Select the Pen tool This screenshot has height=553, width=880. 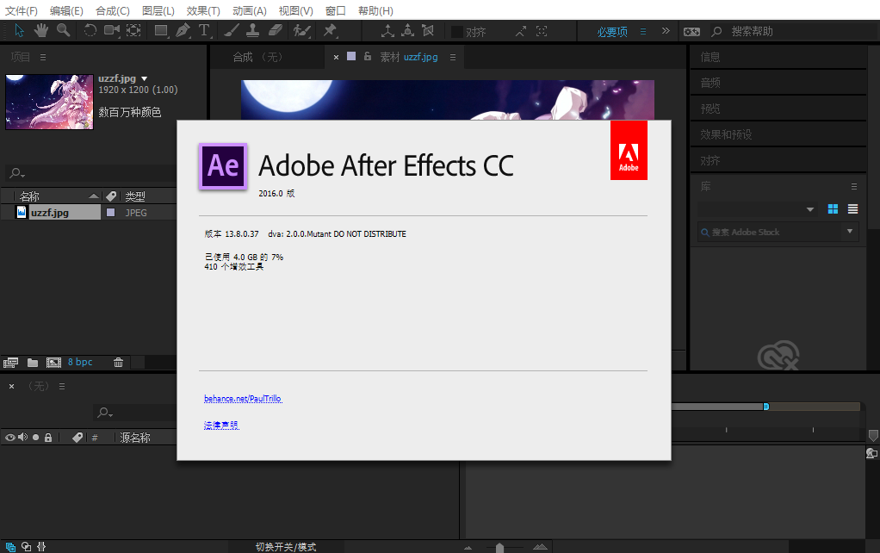(182, 31)
